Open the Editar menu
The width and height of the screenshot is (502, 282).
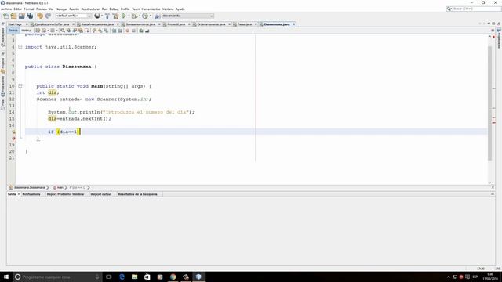(x=18, y=9)
